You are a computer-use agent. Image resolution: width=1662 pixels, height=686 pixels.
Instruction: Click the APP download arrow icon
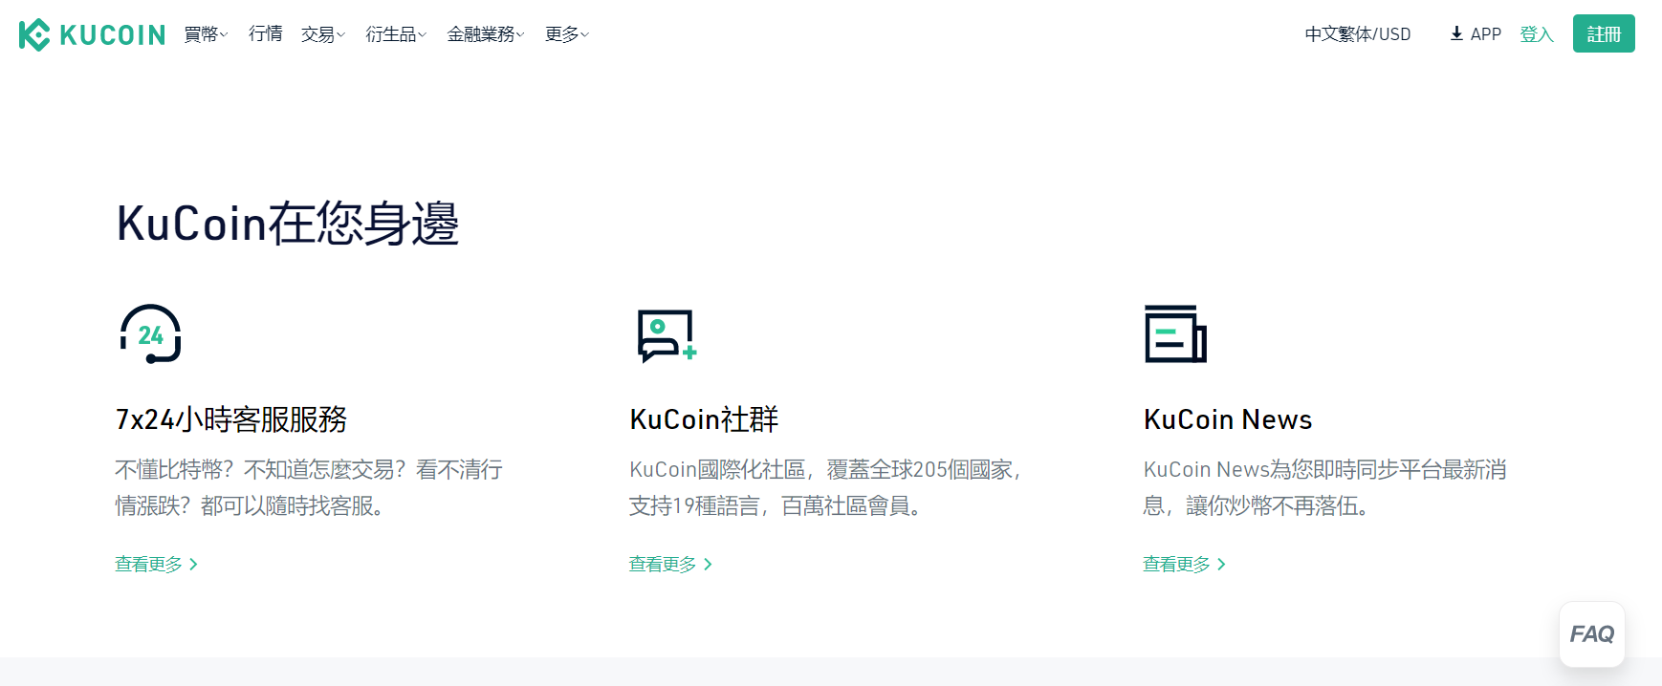click(x=1456, y=33)
